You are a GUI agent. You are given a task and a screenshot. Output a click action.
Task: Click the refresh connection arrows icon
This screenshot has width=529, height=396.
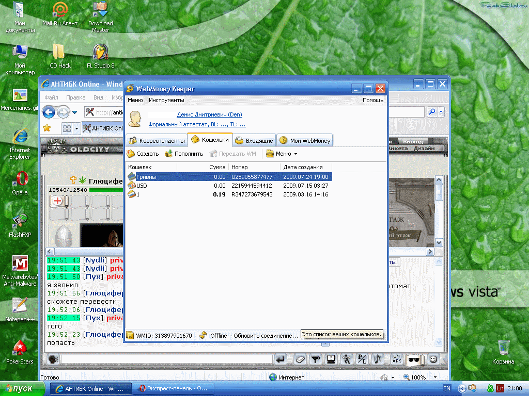pos(203,335)
